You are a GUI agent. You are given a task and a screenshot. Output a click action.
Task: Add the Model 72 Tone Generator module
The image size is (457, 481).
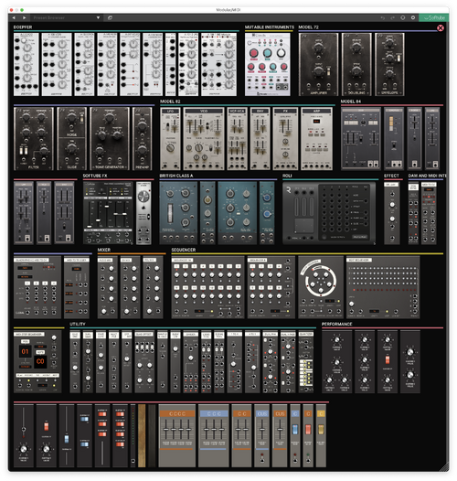click(110, 139)
